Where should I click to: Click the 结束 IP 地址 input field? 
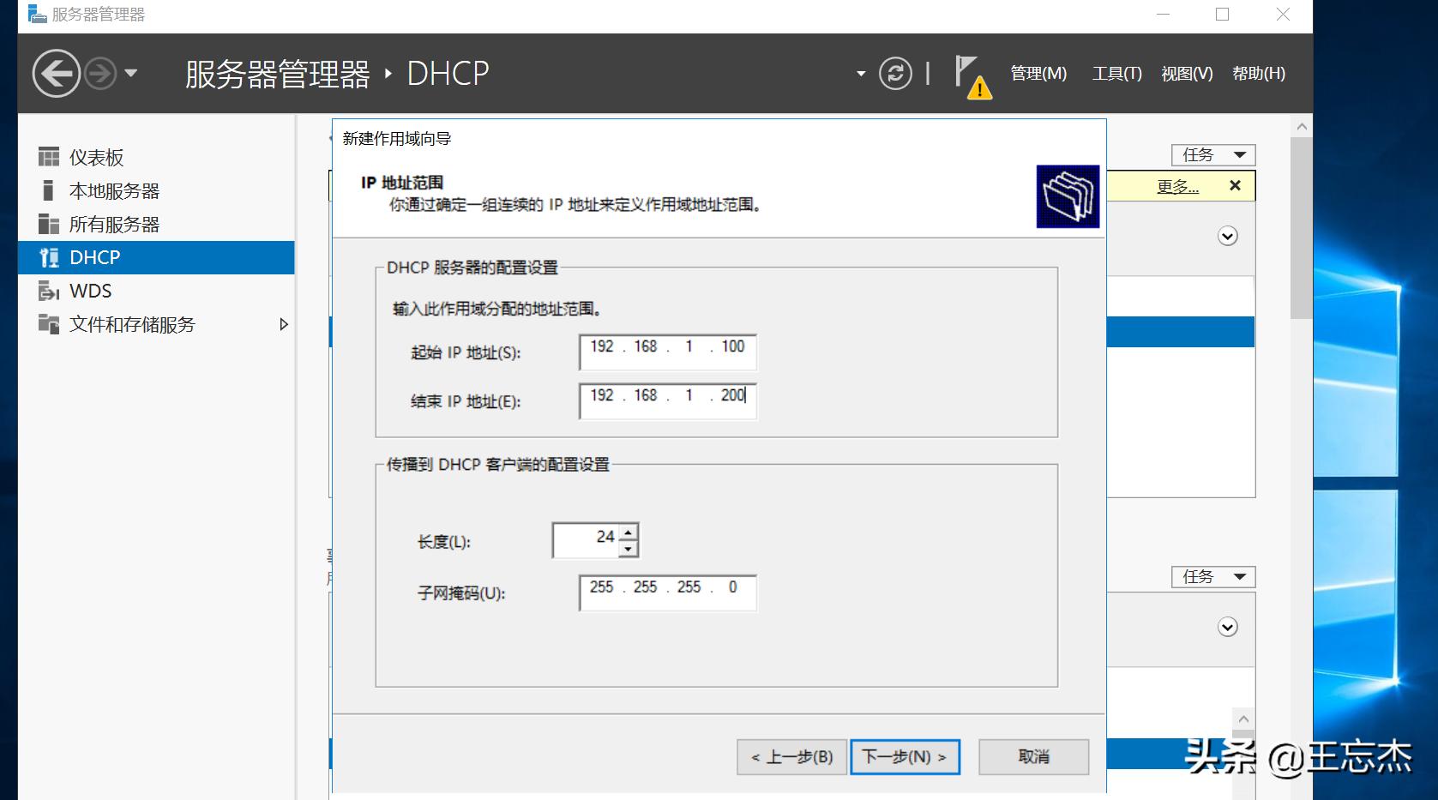click(667, 400)
